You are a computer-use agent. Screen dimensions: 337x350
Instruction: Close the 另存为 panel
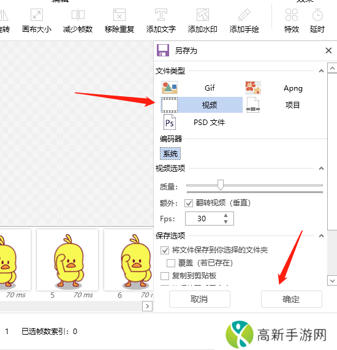[328, 50]
